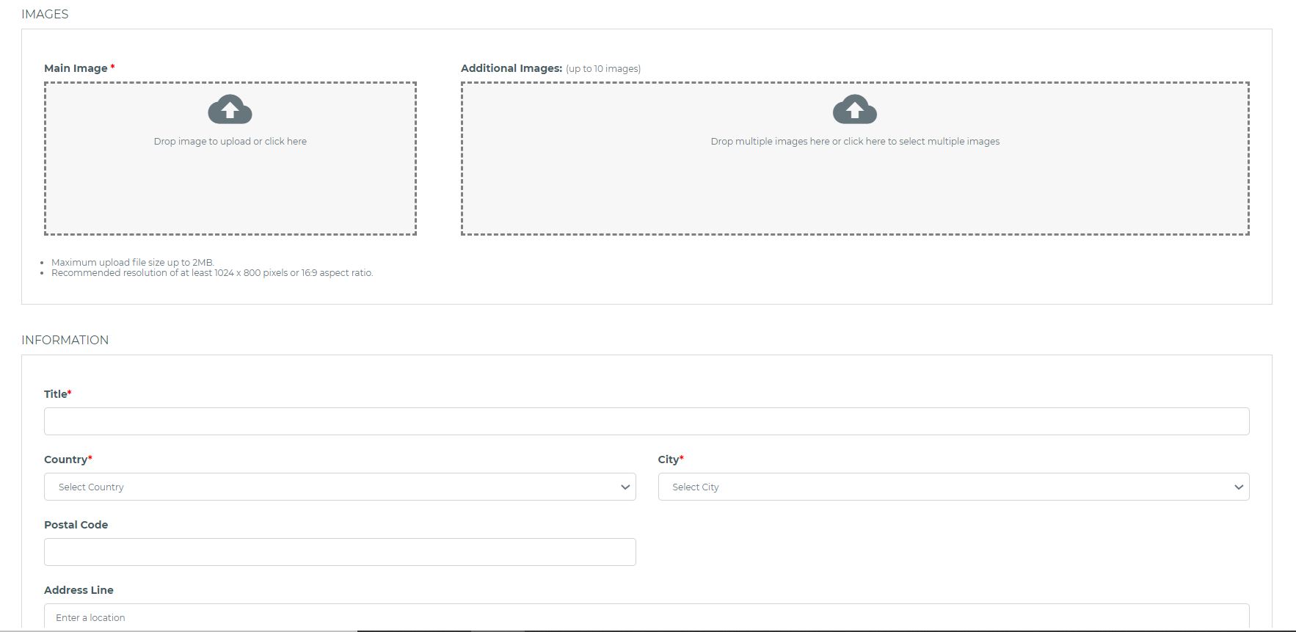
Task: Click the 'Main Image' label
Action: point(76,68)
